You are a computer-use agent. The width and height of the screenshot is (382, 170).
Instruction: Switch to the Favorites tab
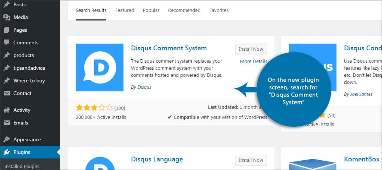coord(219,10)
